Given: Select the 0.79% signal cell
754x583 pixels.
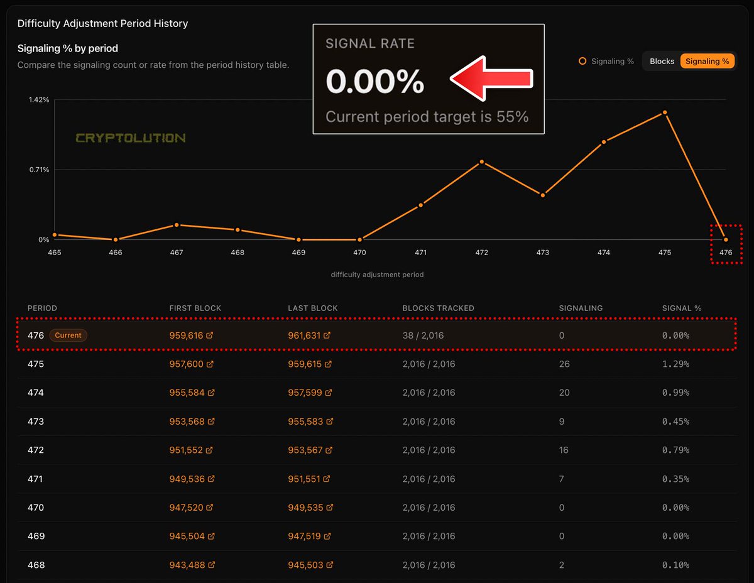Looking at the screenshot, I should pos(676,450).
